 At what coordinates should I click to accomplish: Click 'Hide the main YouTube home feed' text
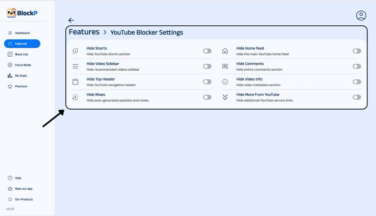(x=262, y=54)
